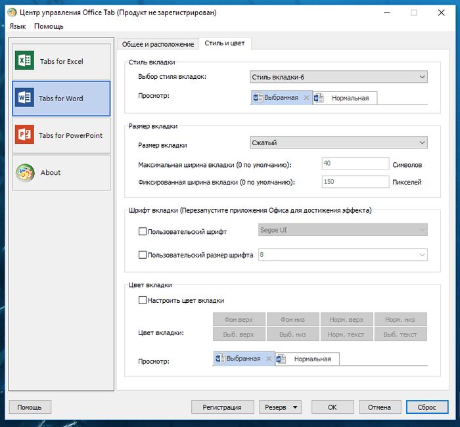This screenshot has height=427, width=460.
Task: Click the lower Нормальная preview tab
Action: pyautogui.click(x=307, y=359)
